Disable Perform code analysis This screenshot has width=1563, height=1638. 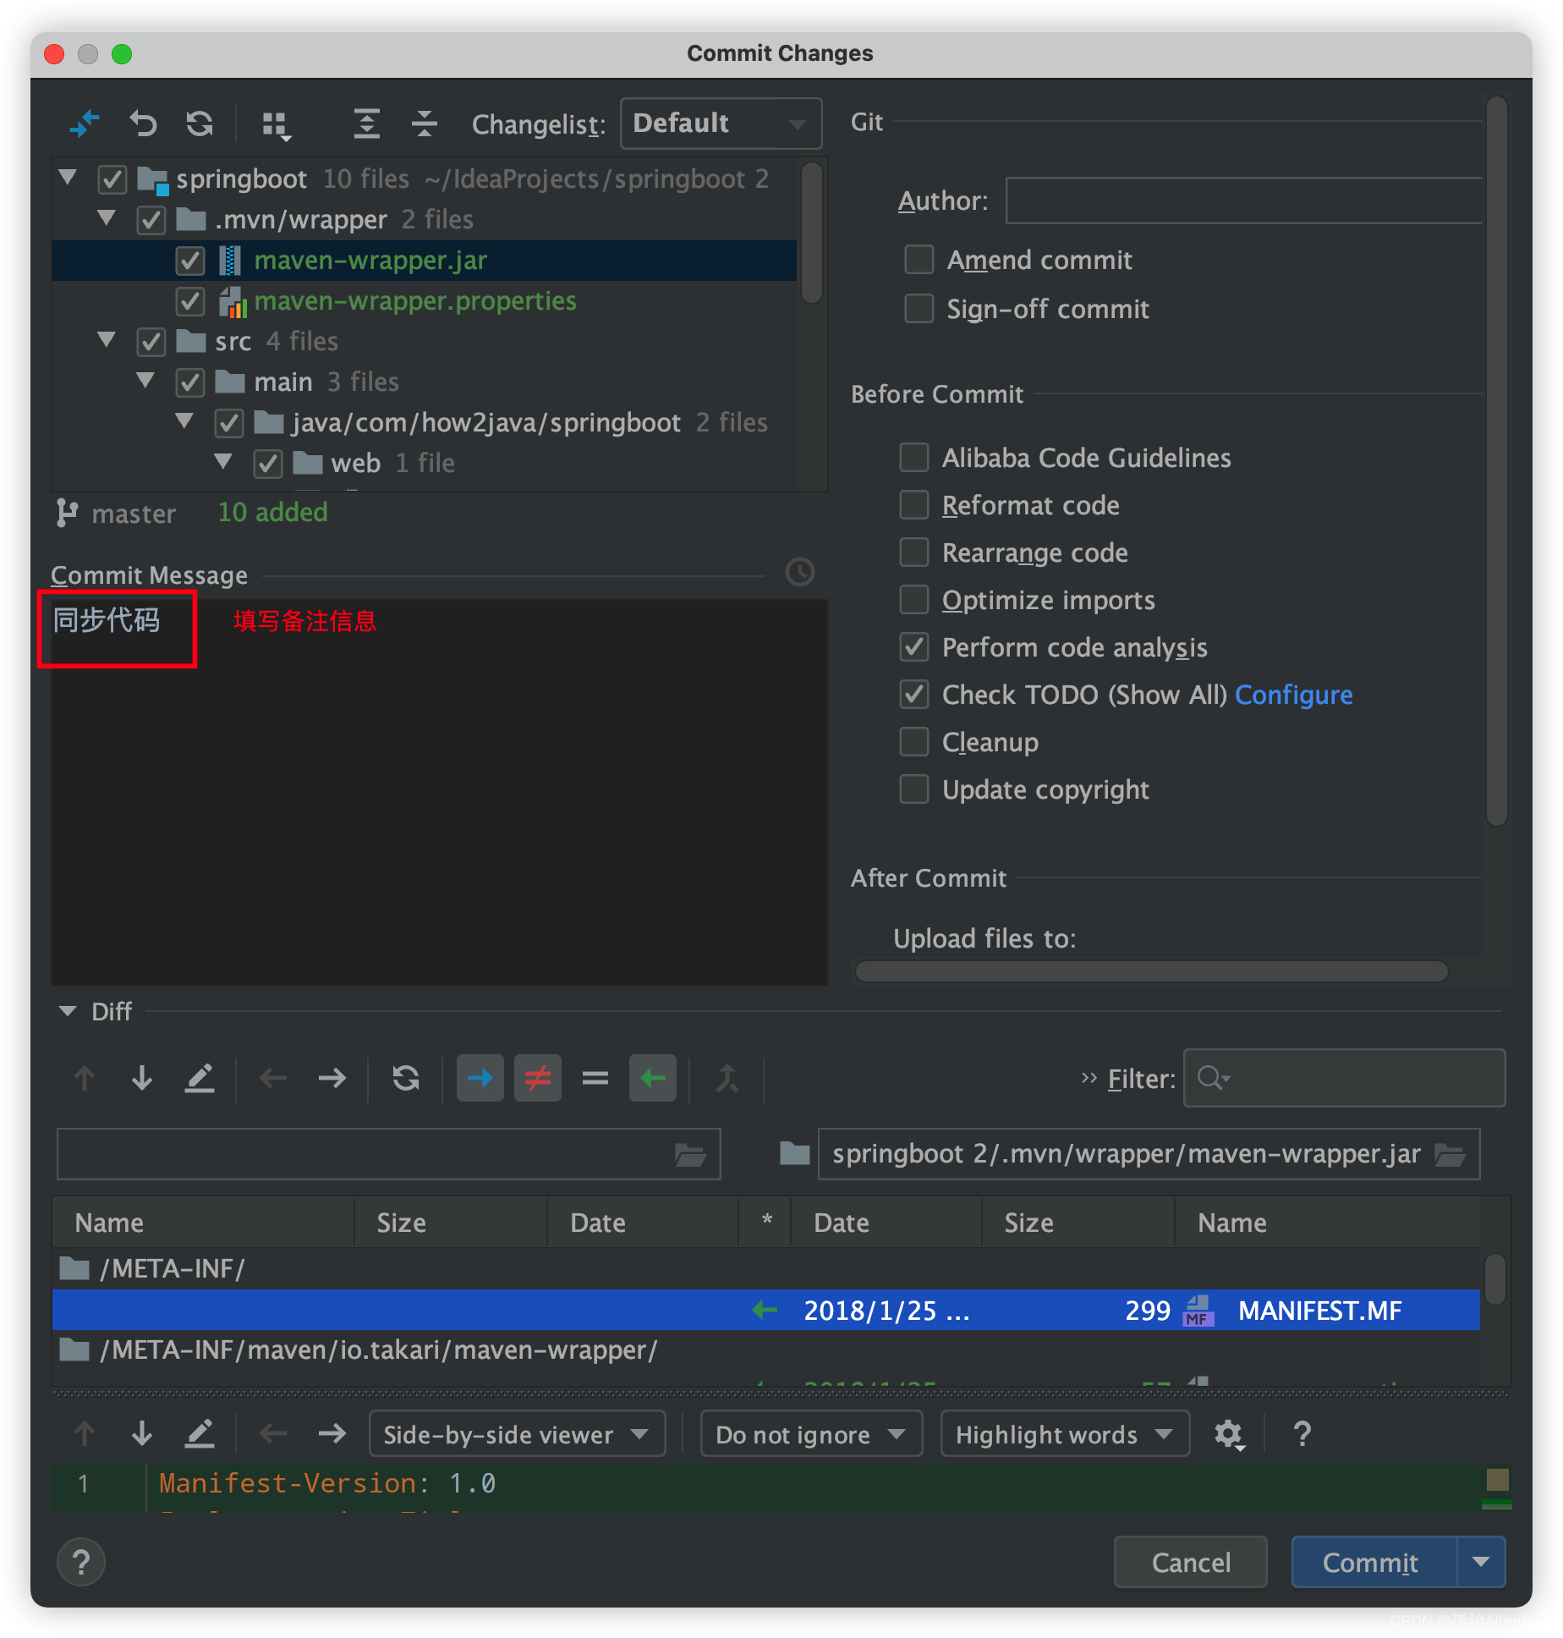[914, 647]
